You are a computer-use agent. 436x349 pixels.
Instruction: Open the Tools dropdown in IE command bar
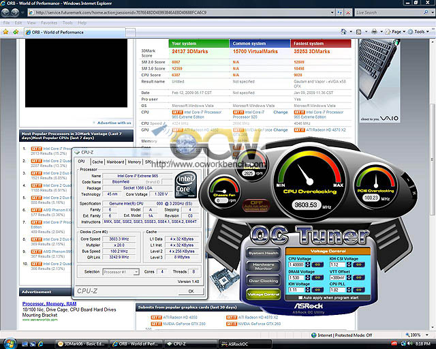pyautogui.click(x=418, y=32)
